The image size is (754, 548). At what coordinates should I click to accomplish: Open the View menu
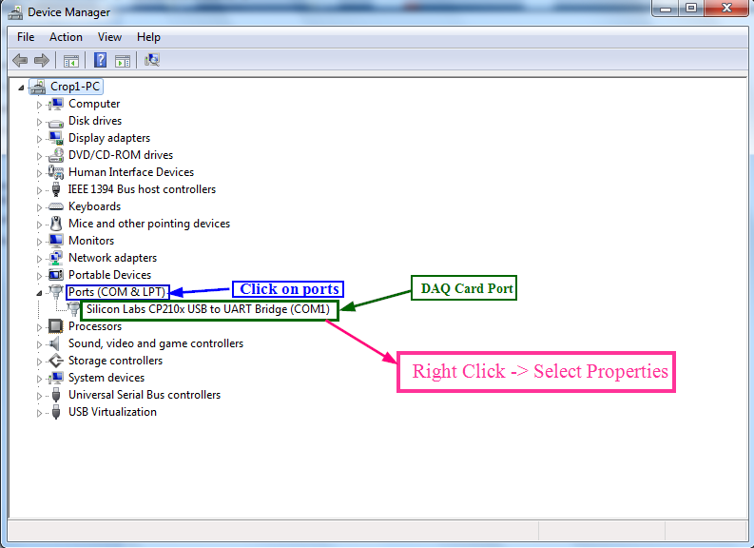click(x=109, y=37)
